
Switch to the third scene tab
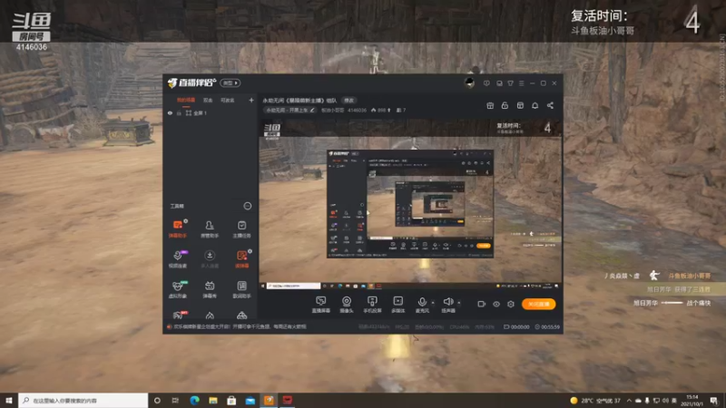click(x=228, y=100)
